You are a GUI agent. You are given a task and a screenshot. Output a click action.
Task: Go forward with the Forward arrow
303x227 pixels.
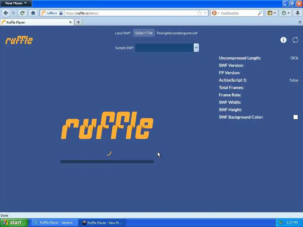point(13,13)
